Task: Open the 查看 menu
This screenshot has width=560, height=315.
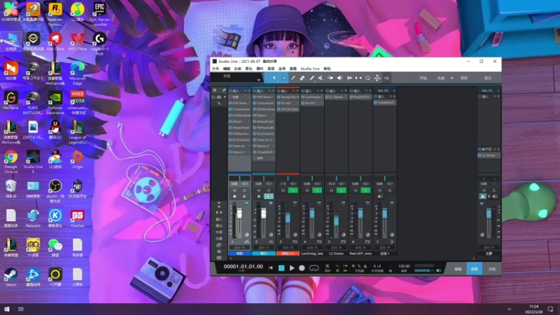Action: pos(293,69)
